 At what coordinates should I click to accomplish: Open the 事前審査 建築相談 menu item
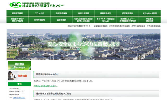[x=150, y=20]
